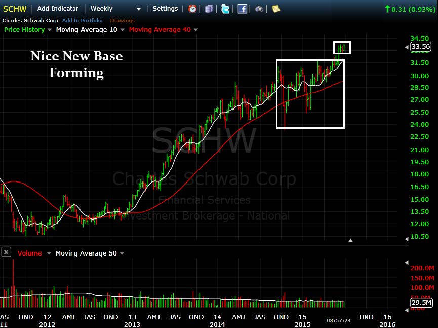Click arrow at bottom of volume axis
The image size is (438, 328).
coord(407,310)
